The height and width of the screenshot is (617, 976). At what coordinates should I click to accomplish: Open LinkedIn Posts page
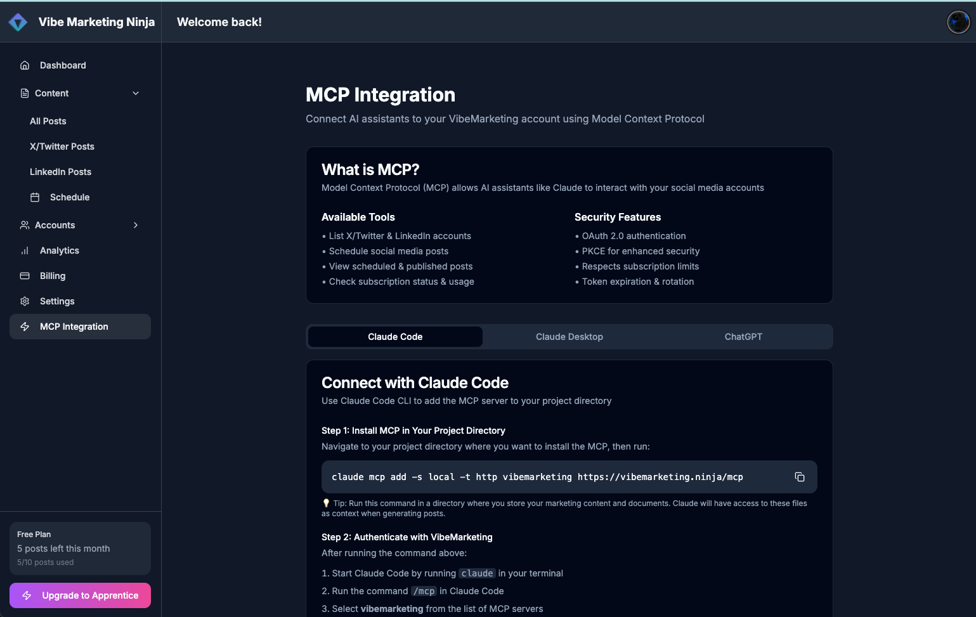tap(61, 172)
